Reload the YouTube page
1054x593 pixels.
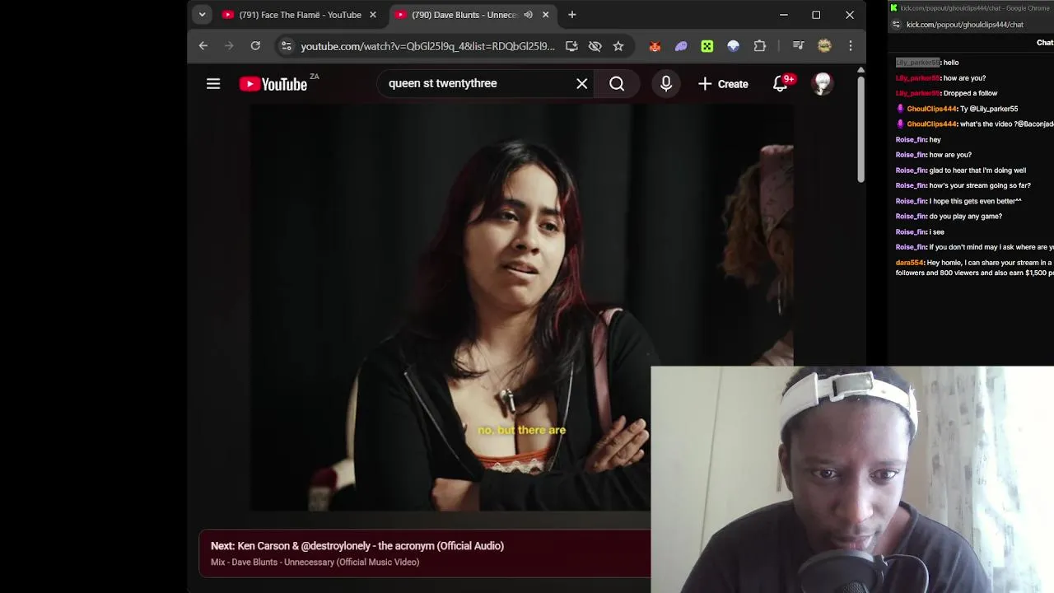(x=255, y=46)
